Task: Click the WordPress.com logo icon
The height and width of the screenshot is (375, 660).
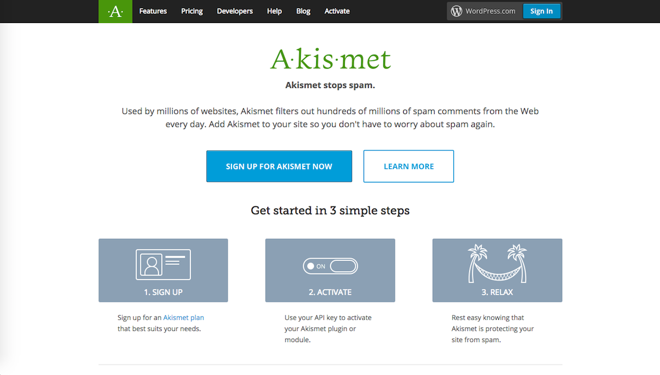Action: [457, 11]
